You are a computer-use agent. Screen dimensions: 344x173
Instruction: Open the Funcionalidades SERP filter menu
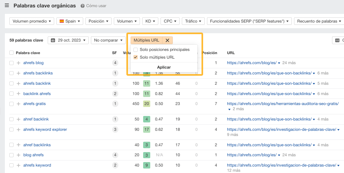(x=249, y=21)
